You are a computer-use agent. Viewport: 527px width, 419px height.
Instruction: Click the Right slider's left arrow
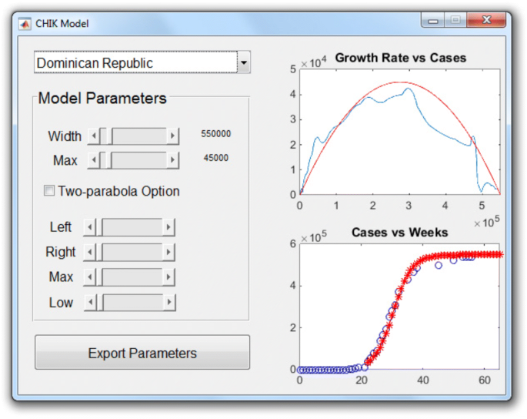(90, 252)
